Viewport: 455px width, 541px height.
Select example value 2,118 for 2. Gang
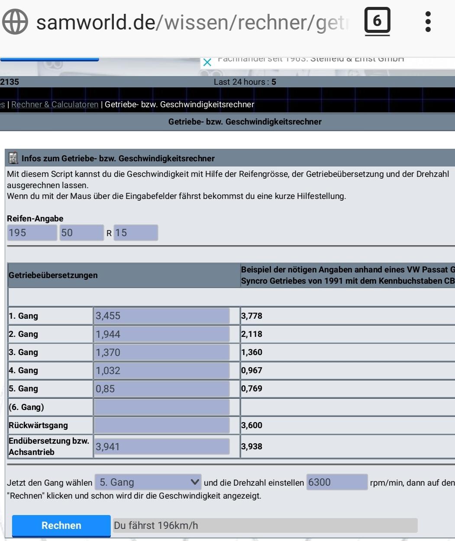(252, 334)
